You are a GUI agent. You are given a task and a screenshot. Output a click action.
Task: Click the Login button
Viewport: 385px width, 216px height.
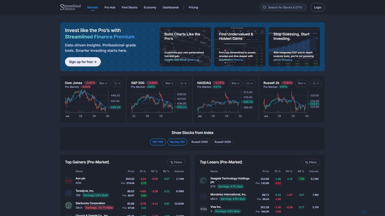pos(318,7)
